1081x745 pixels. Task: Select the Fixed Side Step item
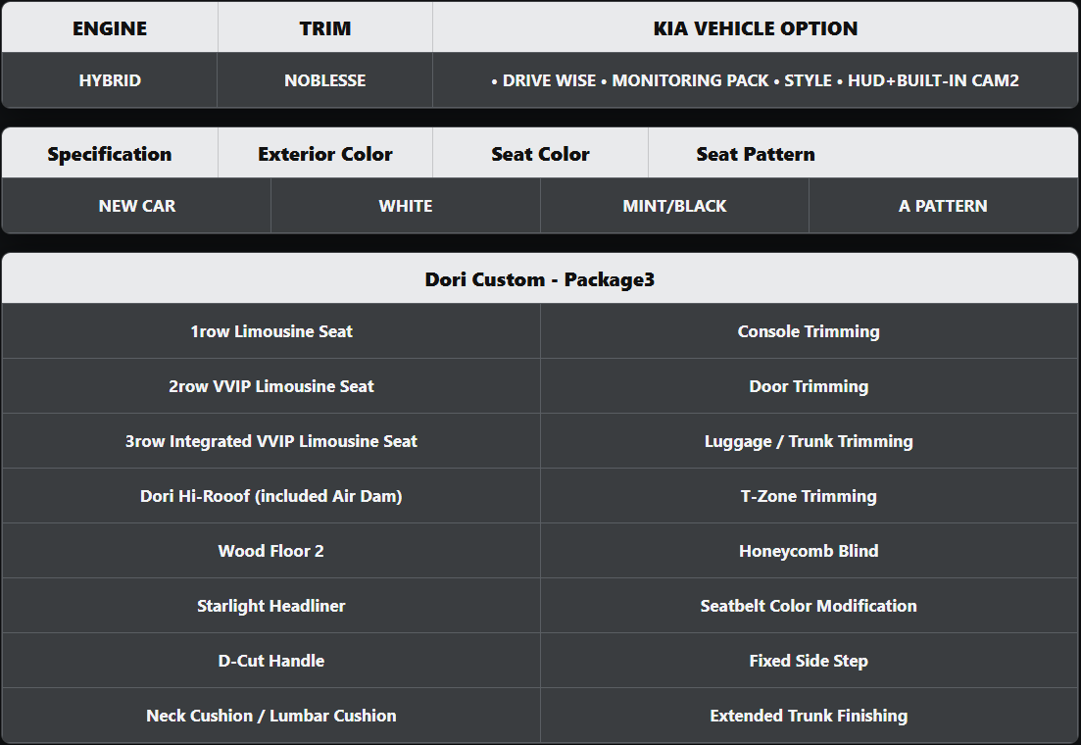[809, 661]
